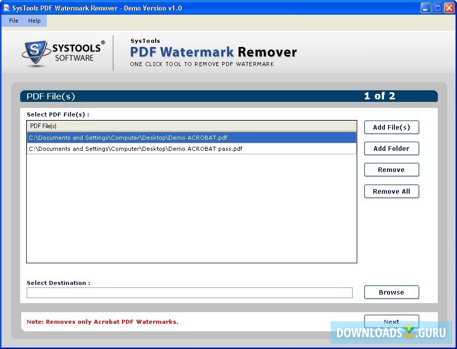Image resolution: width=457 pixels, height=349 pixels.
Task: Open the File menu
Action: [x=14, y=21]
